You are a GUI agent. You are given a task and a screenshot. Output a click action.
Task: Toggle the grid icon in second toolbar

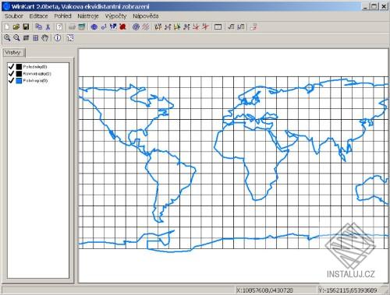tap(36, 38)
